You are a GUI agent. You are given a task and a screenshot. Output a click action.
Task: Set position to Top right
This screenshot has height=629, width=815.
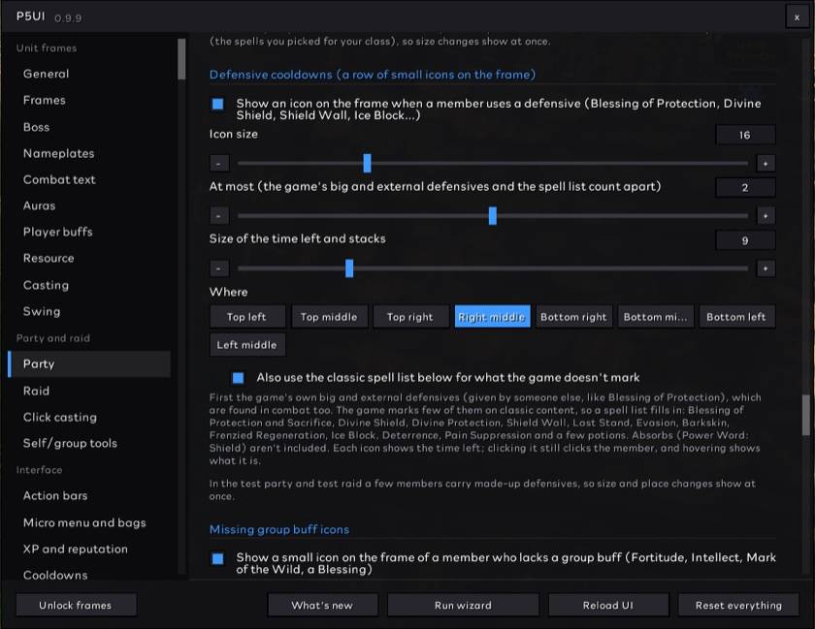(x=410, y=317)
